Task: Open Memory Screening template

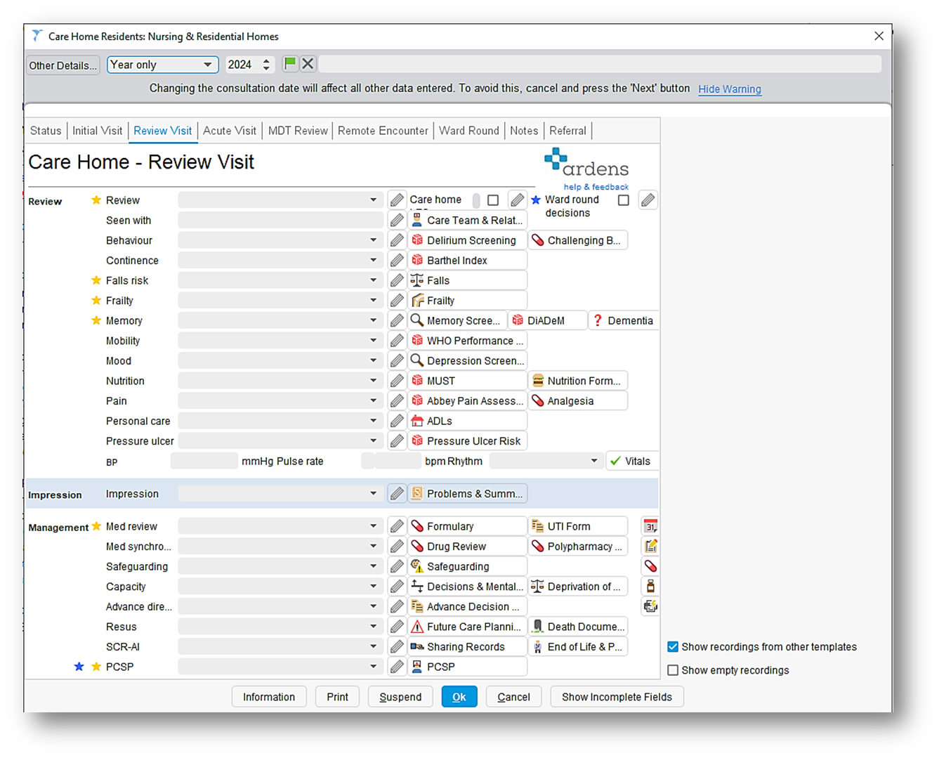Action: coord(457,320)
